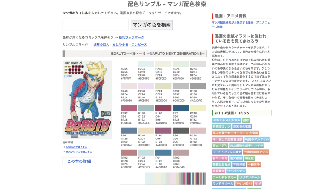Click the 配色サンプル - マンガ配色検索 page title
Image resolution: width=334 pixels, height=189 pixels.
click(x=167, y=4)
